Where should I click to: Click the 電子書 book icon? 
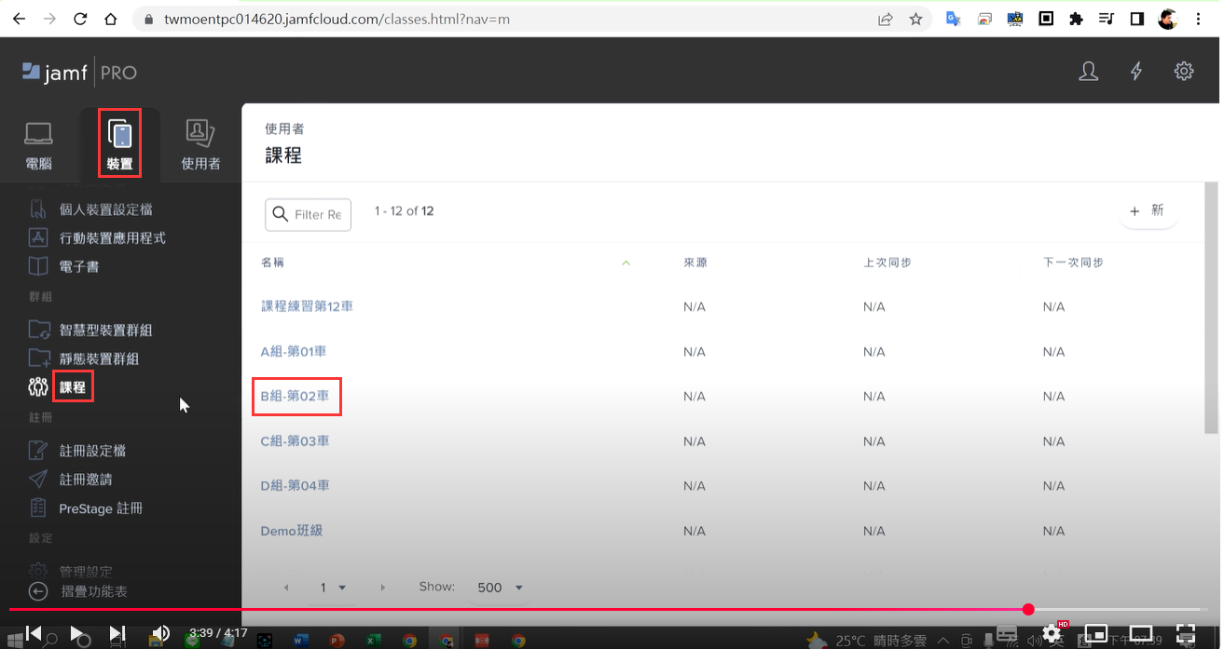[x=37, y=266]
